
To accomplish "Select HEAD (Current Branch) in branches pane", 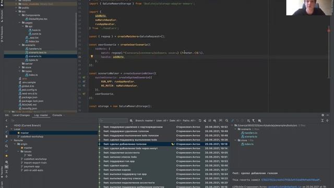I will point(27,125).
